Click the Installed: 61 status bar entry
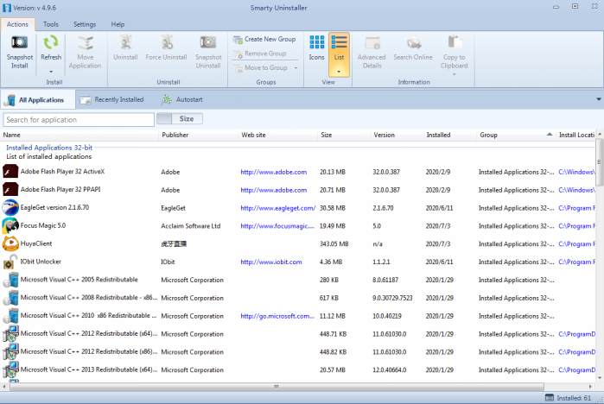Image resolution: width=604 pixels, height=404 pixels. tap(569, 398)
